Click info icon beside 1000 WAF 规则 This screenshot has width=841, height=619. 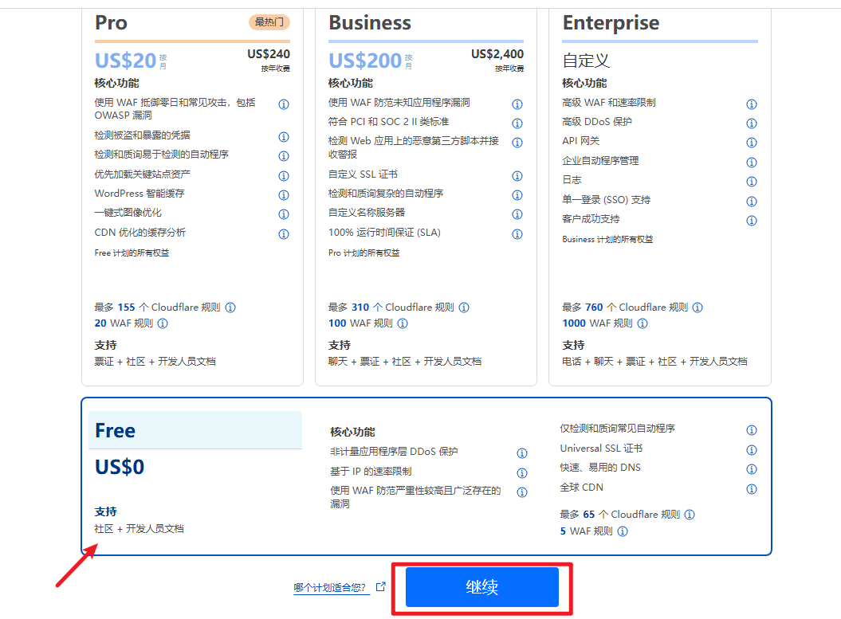(x=643, y=323)
